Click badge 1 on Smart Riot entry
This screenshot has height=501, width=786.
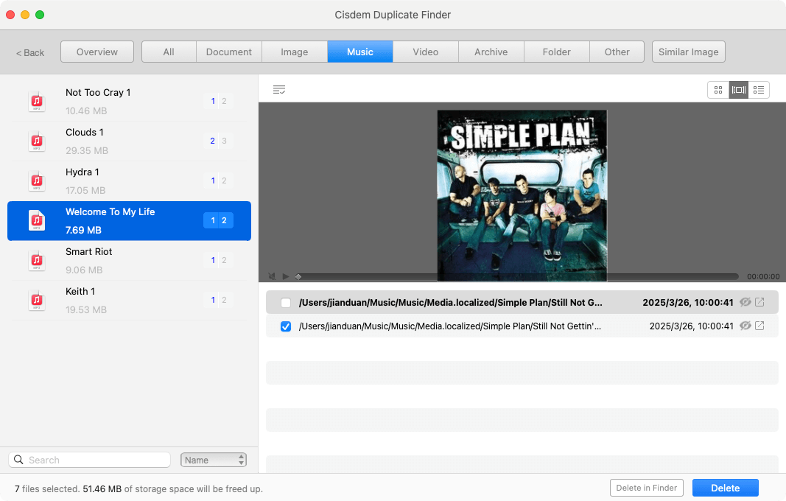[212, 260]
